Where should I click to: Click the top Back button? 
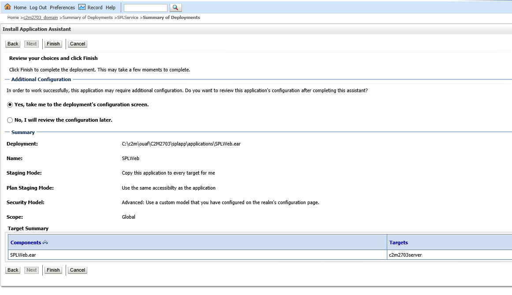pyautogui.click(x=13, y=44)
